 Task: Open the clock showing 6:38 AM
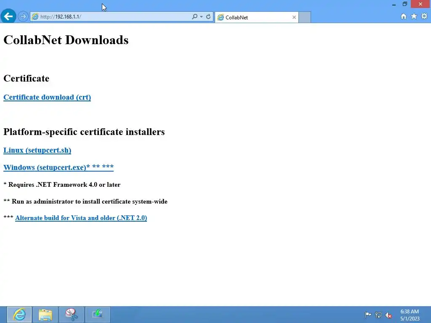click(x=410, y=315)
